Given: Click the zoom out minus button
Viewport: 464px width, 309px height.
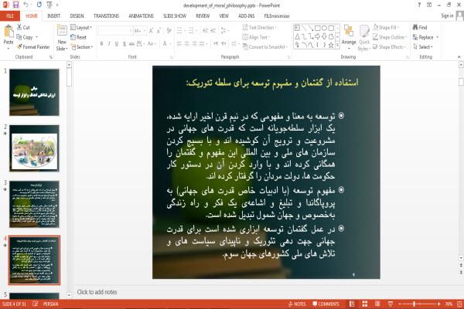Looking at the screenshot, I should click(x=400, y=304).
